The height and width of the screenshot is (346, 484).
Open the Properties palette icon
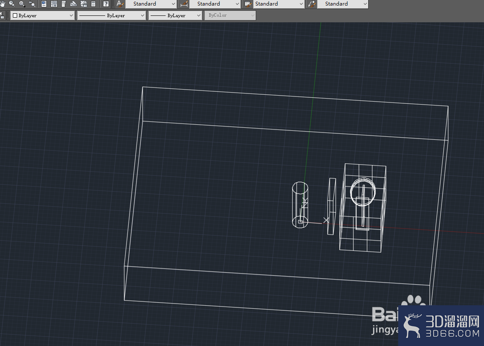pos(44,4)
